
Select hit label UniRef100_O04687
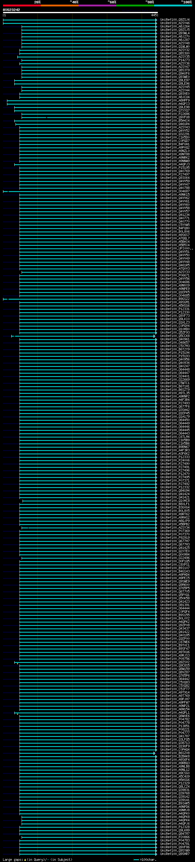(x=175, y=191)
